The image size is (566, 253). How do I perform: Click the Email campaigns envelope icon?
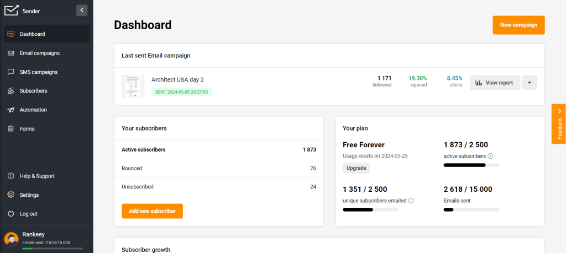pos(11,53)
